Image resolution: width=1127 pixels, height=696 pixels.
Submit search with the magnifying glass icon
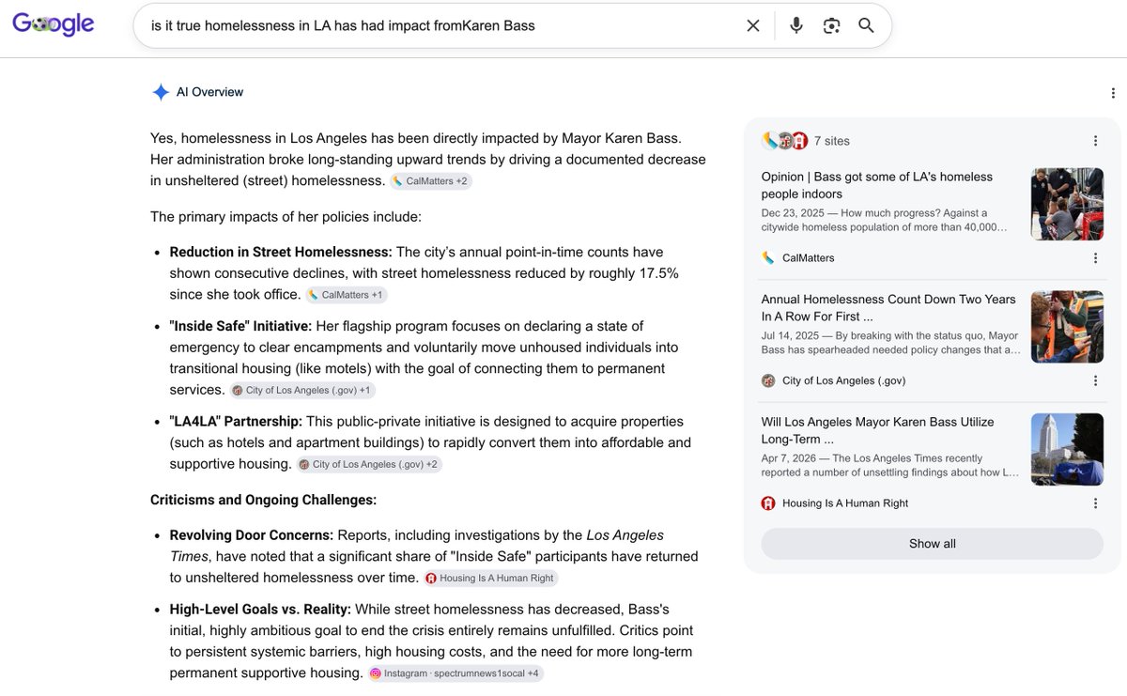(x=867, y=25)
